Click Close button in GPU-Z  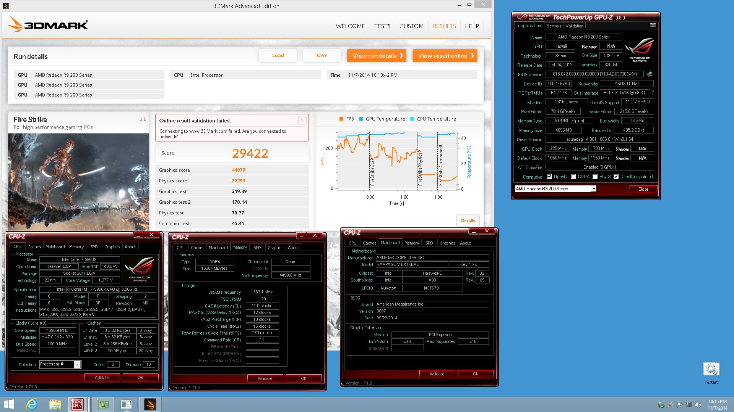point(643,189)
